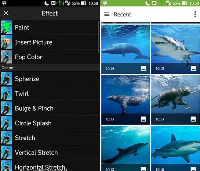
Task: Tap image type icon on humpback whale photo
Action: pyautogui.click(x=143, y=119)
